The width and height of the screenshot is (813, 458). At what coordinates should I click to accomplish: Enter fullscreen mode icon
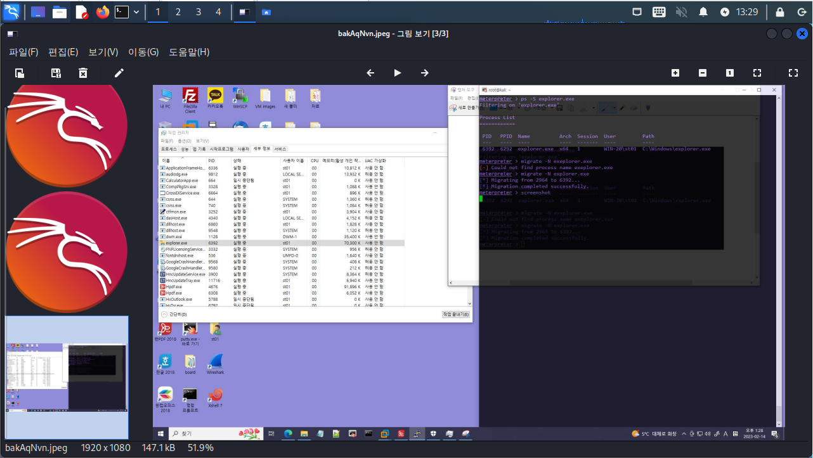click(x=793, y=73)
